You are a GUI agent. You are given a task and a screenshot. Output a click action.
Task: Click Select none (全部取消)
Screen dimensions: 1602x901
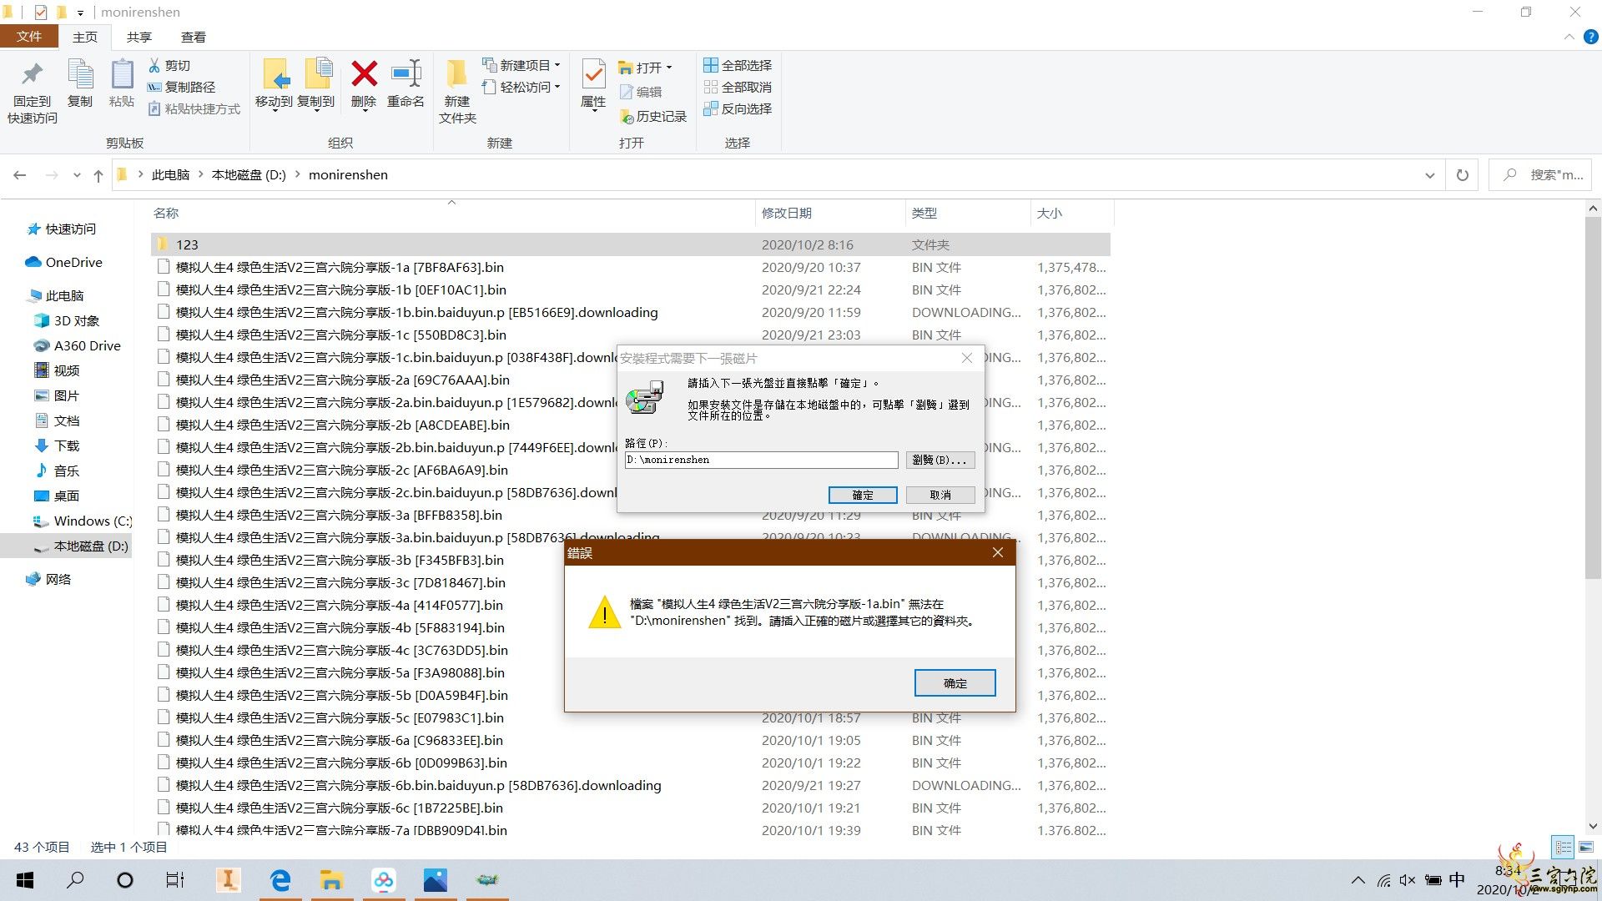click(738, 87)
